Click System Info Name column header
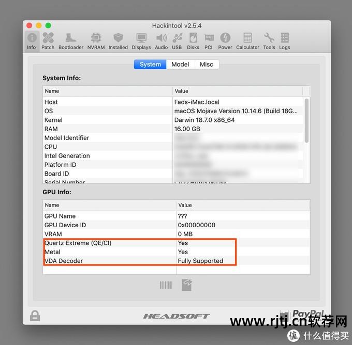Viewport: 352px width, 345px height. pyautogui.click(x=108, y=91)
